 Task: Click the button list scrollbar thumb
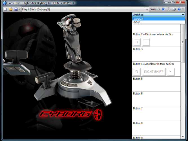point(183,42)
